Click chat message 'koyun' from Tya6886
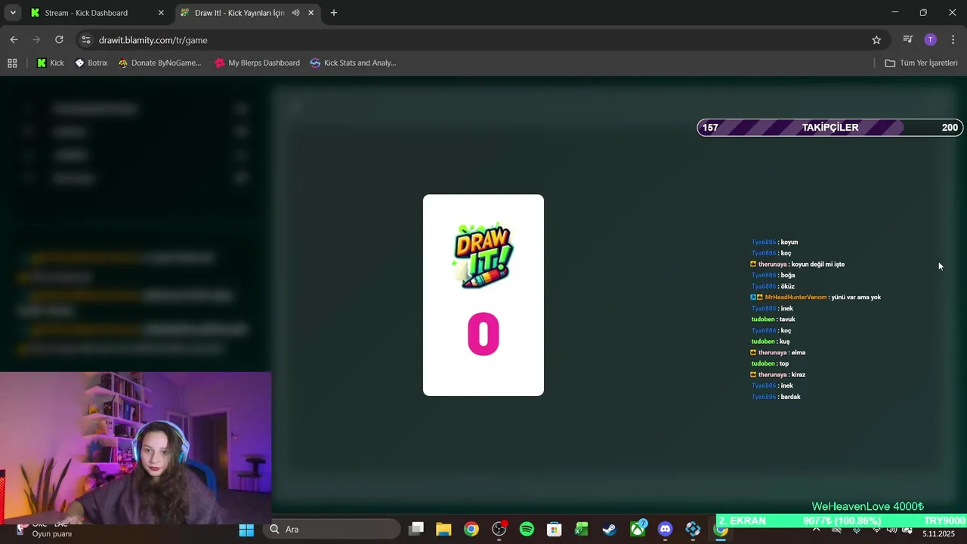The height and width of the screenshot is (544, 967). [x=789, y=243]
